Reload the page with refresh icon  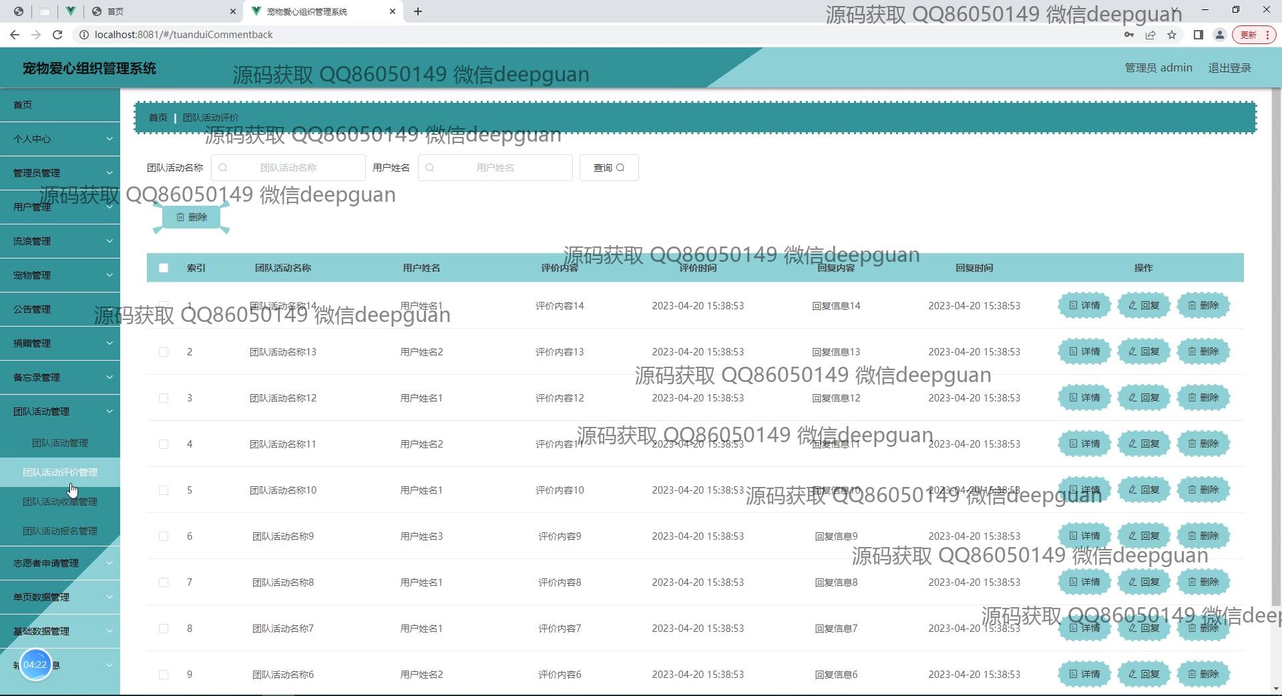point(57,35)
